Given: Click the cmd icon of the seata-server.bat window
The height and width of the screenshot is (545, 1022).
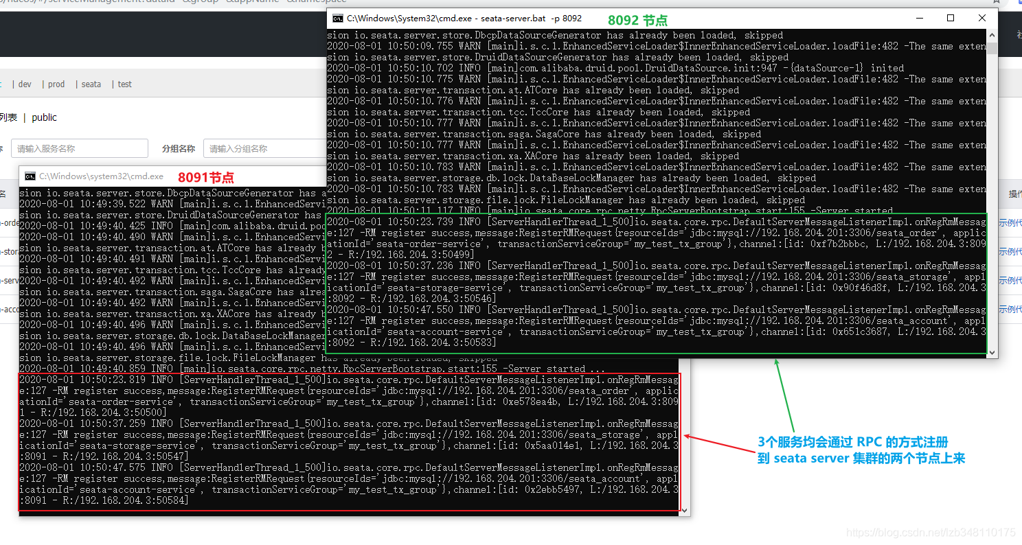Looking at the screenshot, I should click(337, 19).
